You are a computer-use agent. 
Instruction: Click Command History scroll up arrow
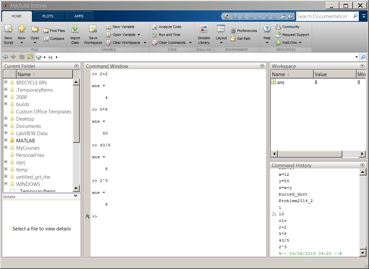click(x=363, y=172)
